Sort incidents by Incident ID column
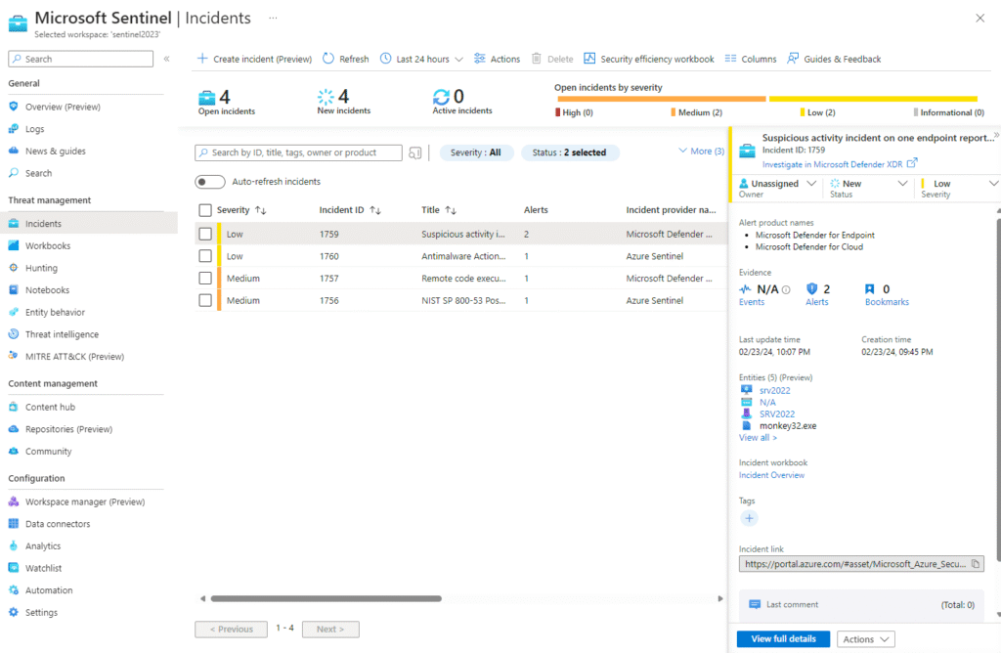 pyautogui.click(x=350, y=210)
